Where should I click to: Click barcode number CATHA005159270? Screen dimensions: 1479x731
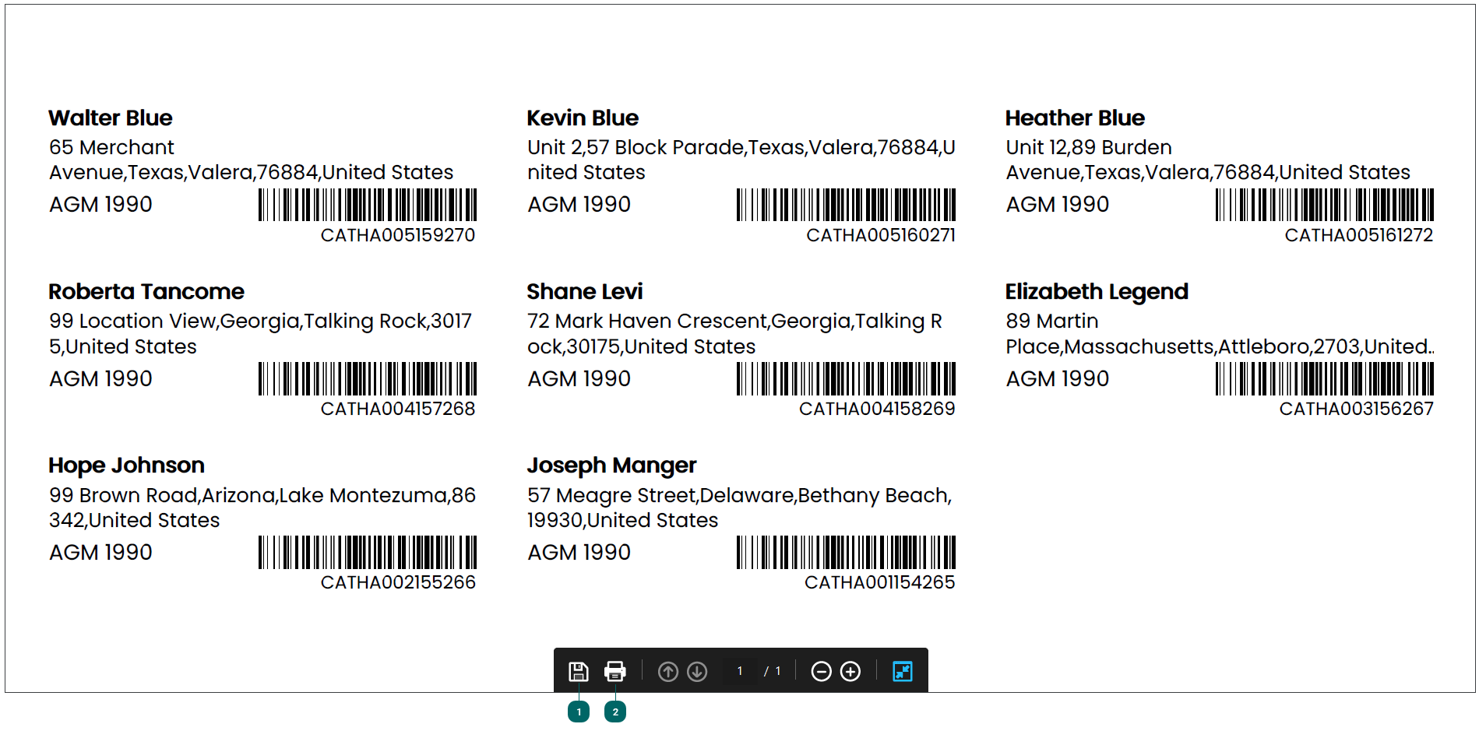tap(398, 235)
